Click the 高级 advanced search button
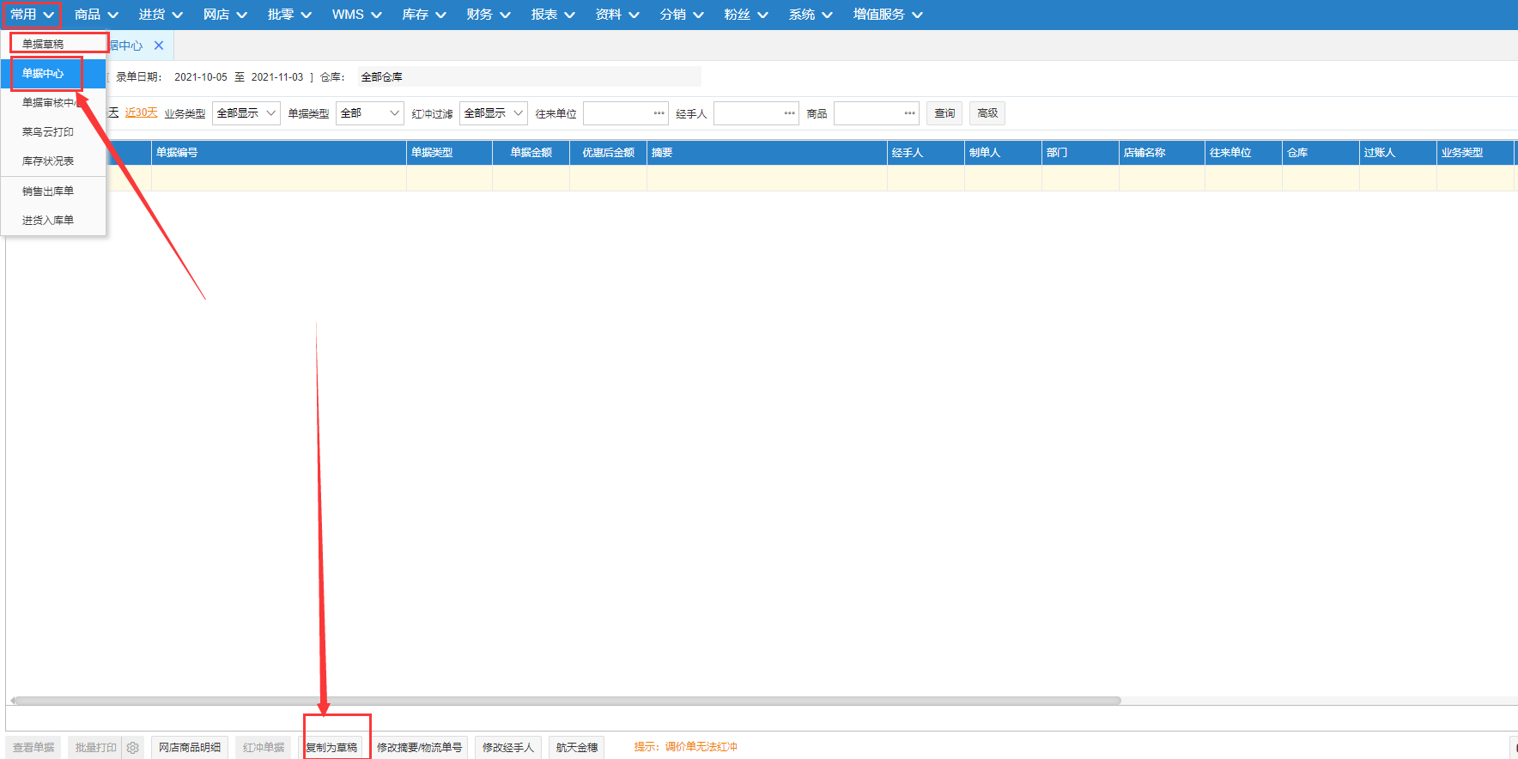 (x=987, y=113)
